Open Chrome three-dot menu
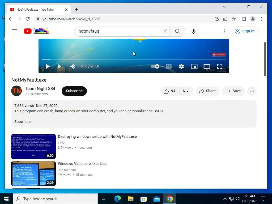This screenshot has height=204, width=272. (261, 19)
